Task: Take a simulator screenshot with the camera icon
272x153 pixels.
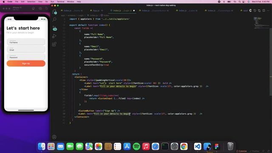Action: tap(40, 8)
